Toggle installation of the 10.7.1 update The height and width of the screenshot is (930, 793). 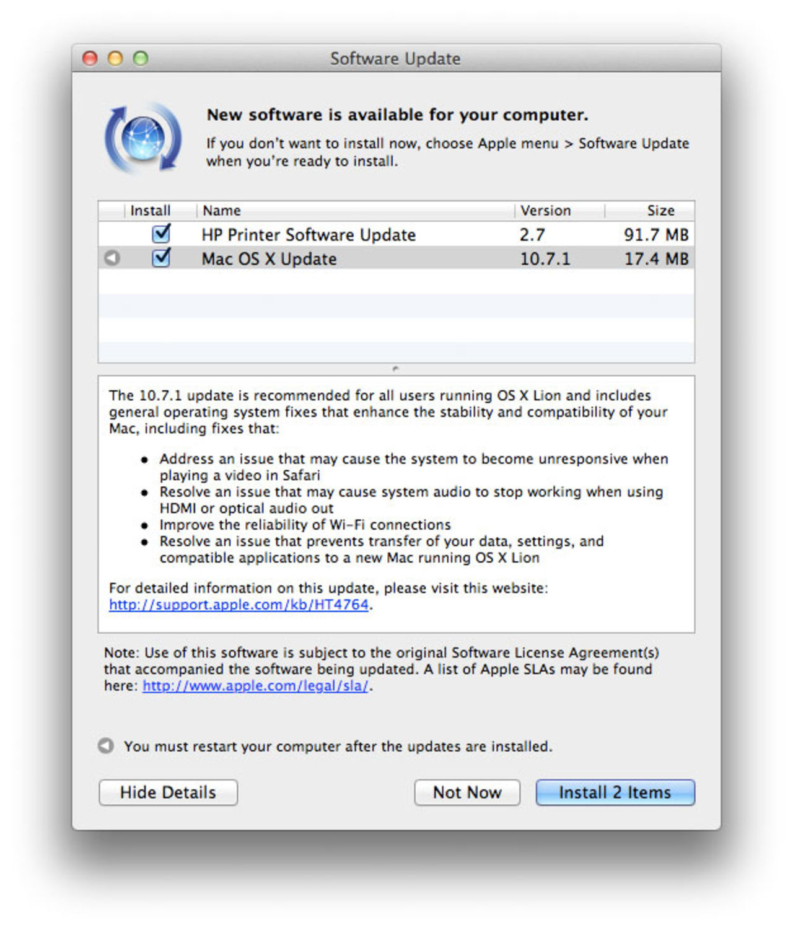pos(162,258)
